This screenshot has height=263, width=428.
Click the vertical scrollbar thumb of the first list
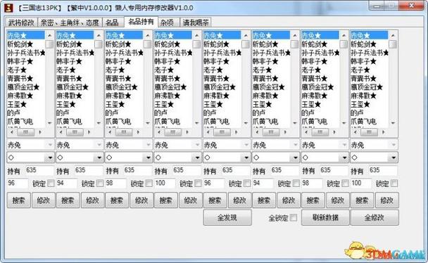pos(49,44)
